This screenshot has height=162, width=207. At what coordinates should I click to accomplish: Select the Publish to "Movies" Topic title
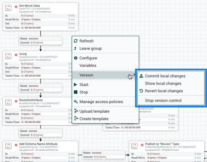pos(162,144)
